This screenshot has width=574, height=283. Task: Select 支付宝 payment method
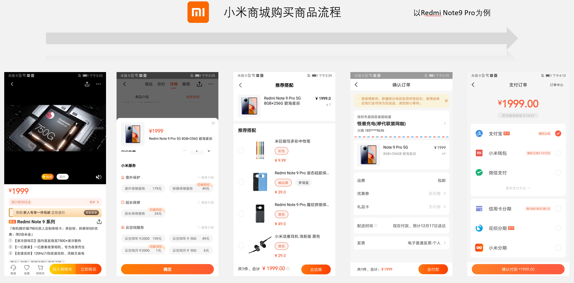(558, 134)
